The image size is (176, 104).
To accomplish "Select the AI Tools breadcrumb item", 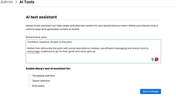I will [x=27, y=2].
